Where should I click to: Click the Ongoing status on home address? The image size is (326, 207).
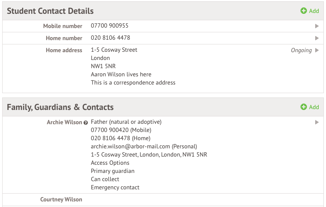(301, 50)
